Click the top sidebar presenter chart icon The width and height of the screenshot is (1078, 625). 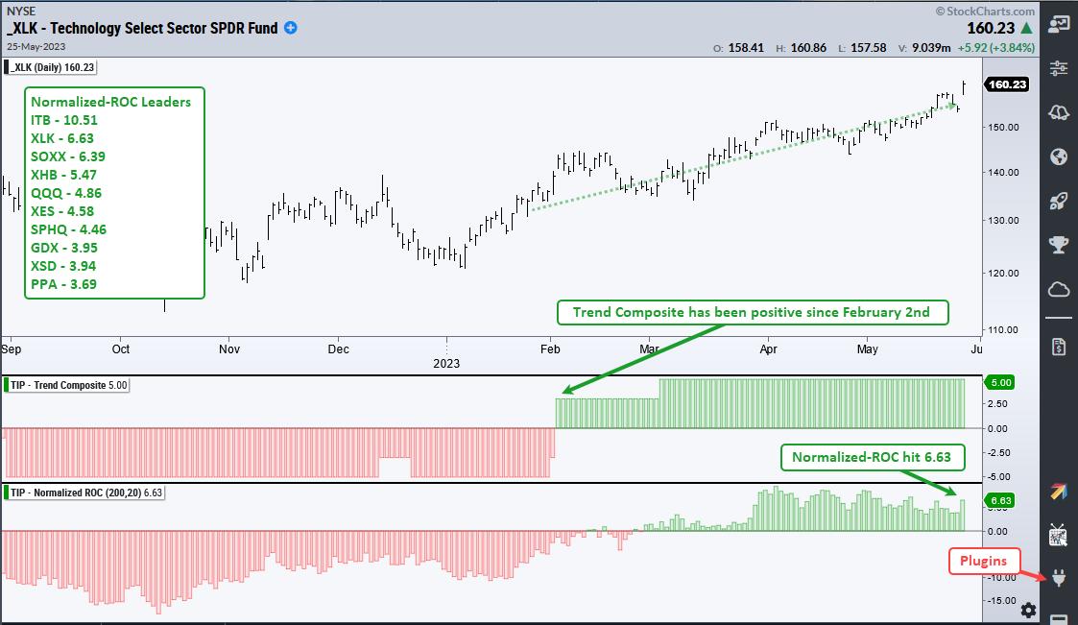1059,23
